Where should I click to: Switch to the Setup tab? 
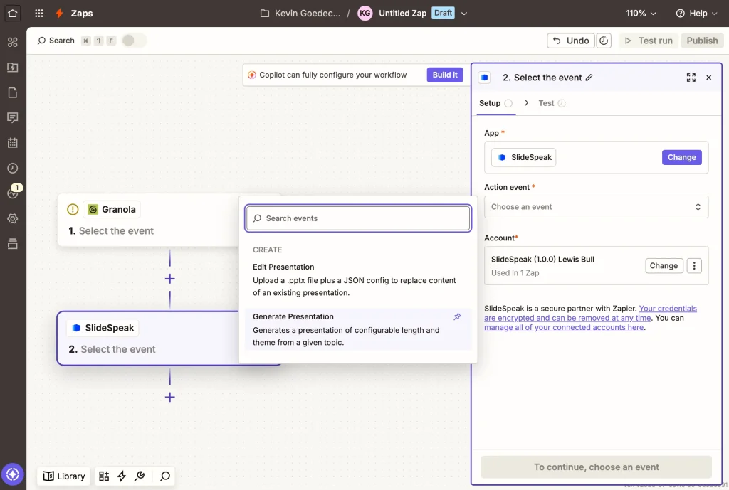pos(495,103)
